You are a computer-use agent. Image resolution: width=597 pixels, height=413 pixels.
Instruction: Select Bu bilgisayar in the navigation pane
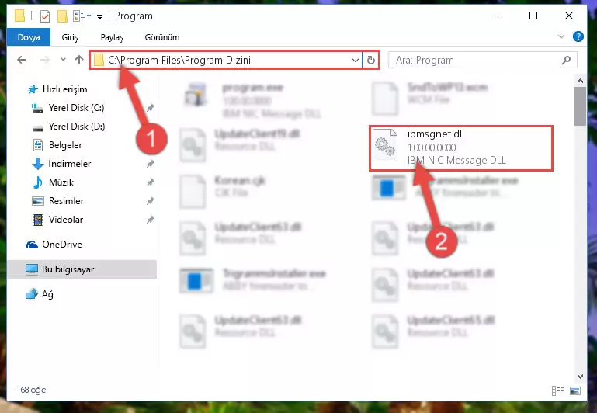82,269
